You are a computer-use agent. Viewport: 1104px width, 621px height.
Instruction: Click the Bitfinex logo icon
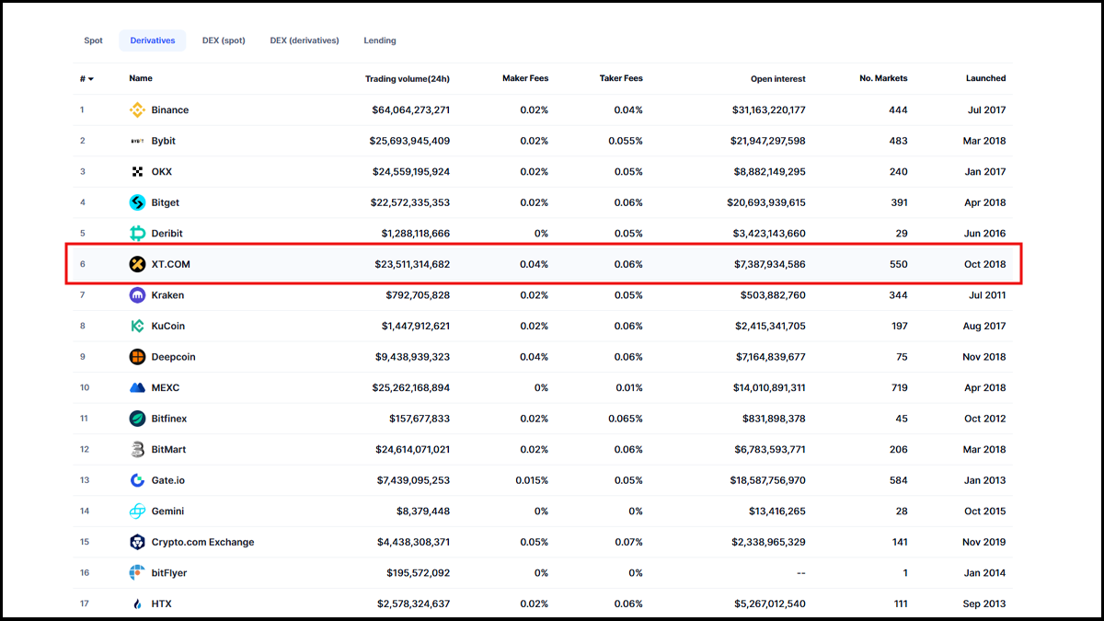pyautogui.click(x=137, y=419)
